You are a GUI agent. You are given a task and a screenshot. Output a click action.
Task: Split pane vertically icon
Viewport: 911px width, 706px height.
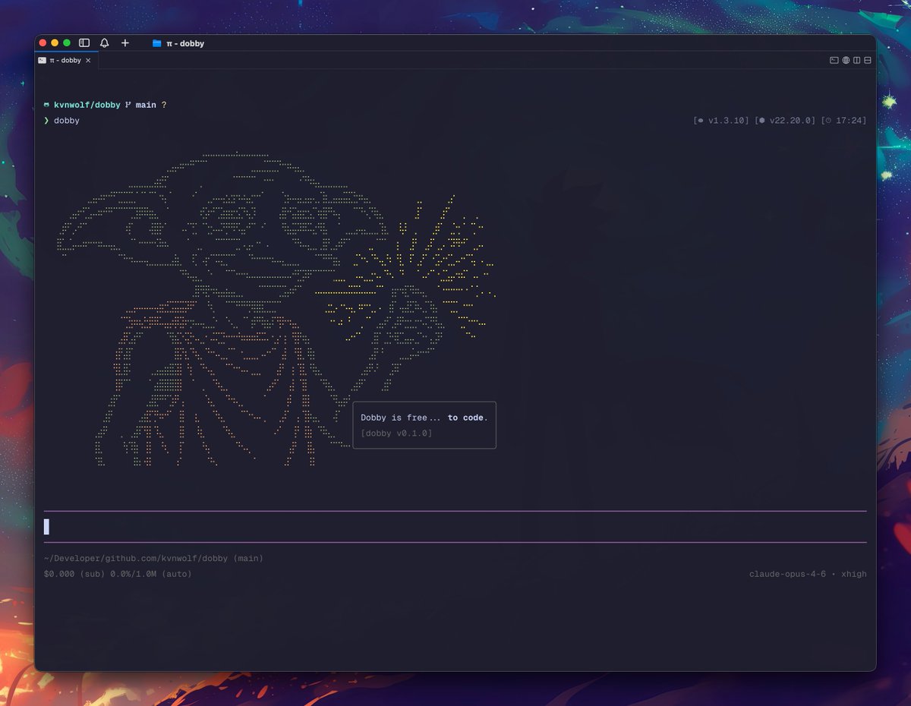click(x=856, y=60)
